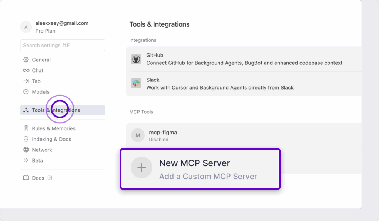Click the Docs book icon

[26, 178]
